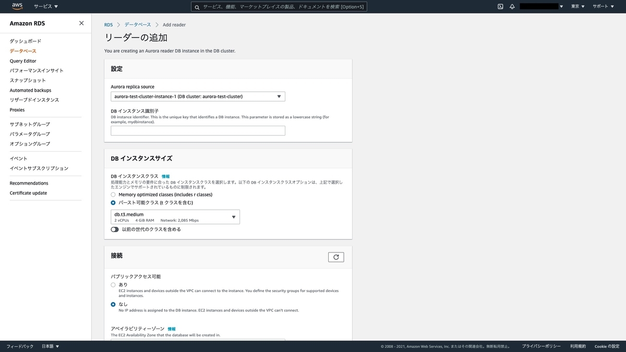
Task: Click 情報 link next to DB インスタンスクラス
Action: point(166,177)
